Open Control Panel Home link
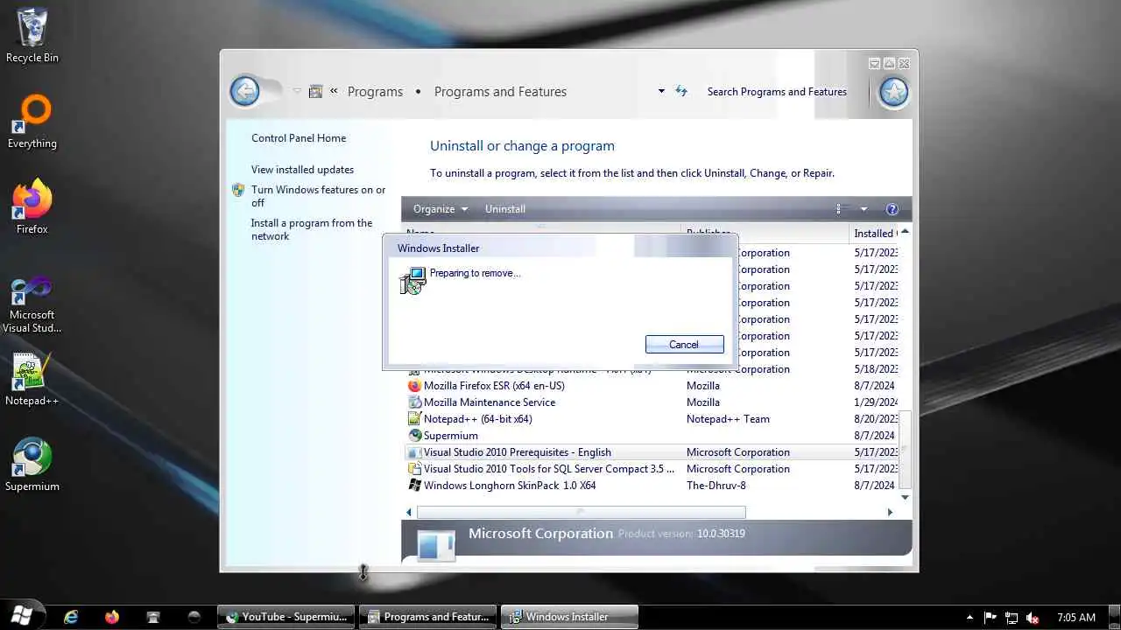 [x=299, y=138]
